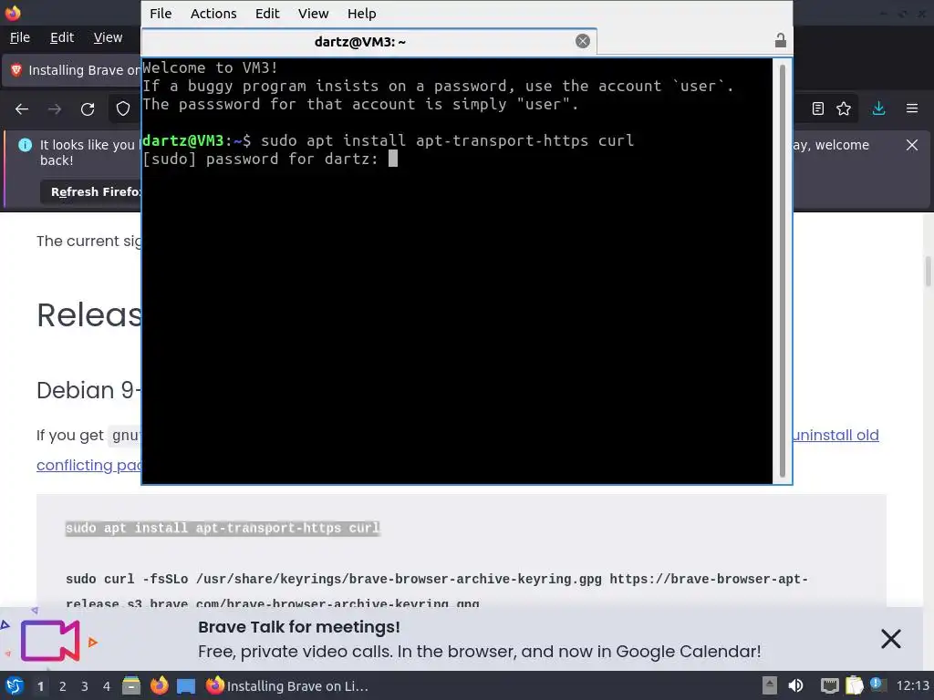Open the terminal View menu
Image resolution: width=934 pixels, height=700 pixels.
314,13
